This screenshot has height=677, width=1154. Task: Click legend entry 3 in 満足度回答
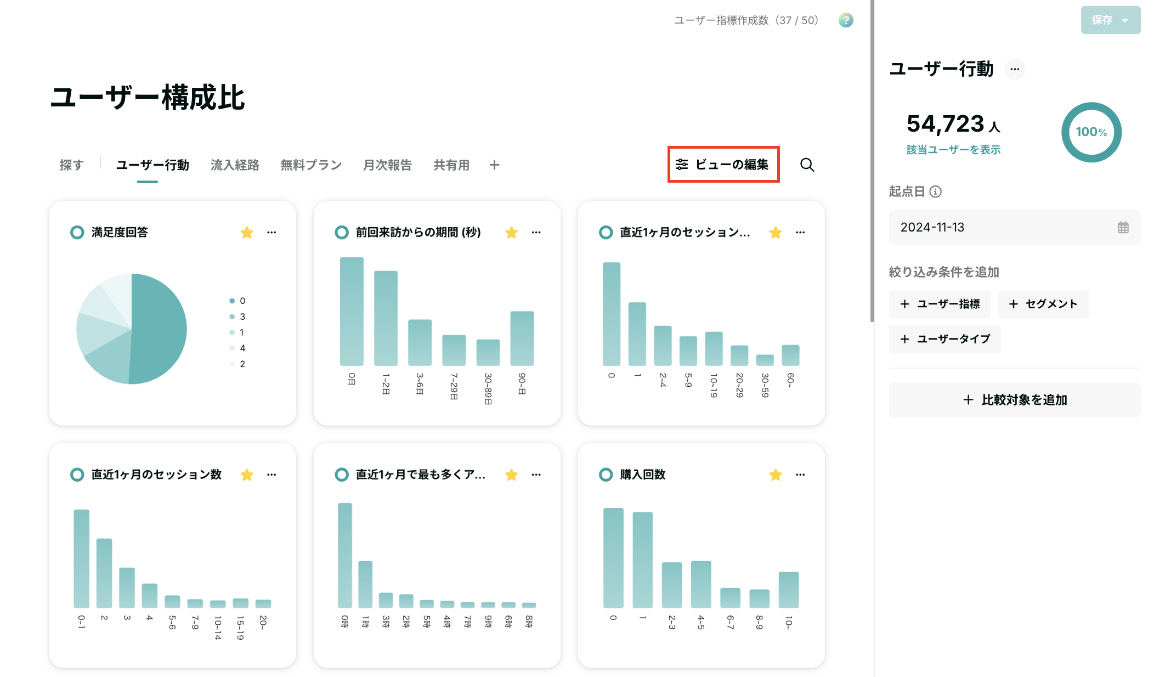coord(237,317)
